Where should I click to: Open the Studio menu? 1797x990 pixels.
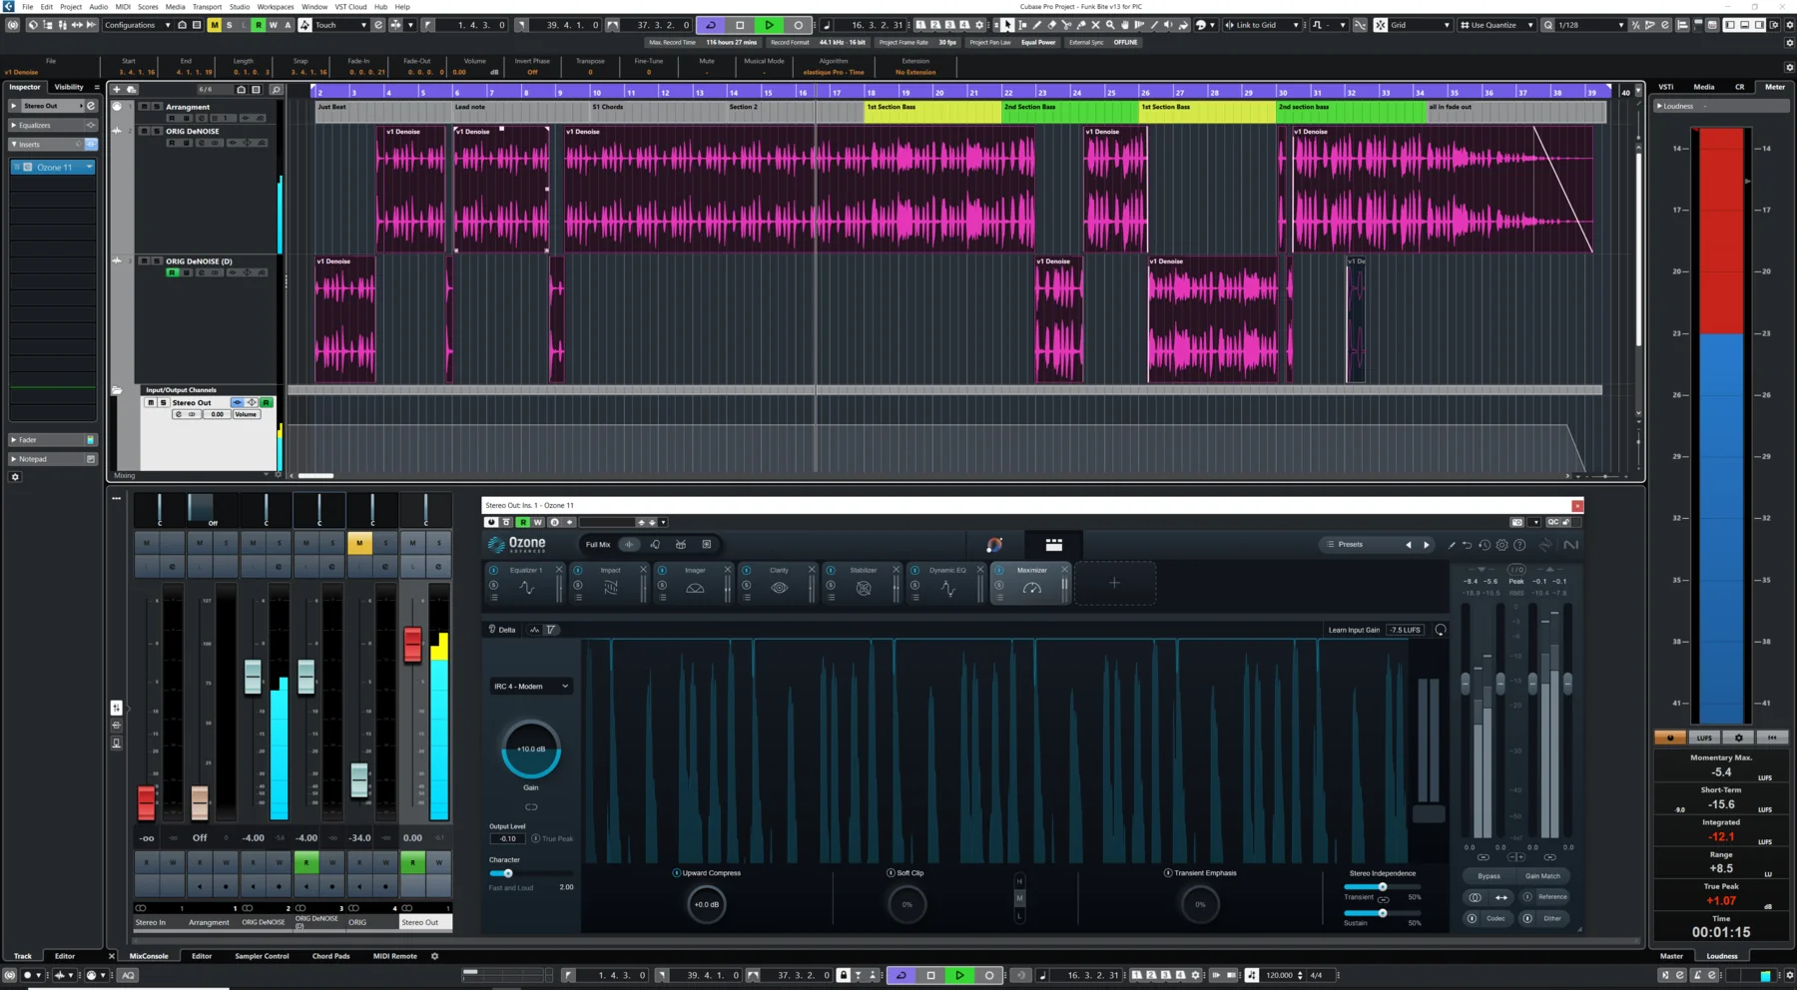click(239, 6)
